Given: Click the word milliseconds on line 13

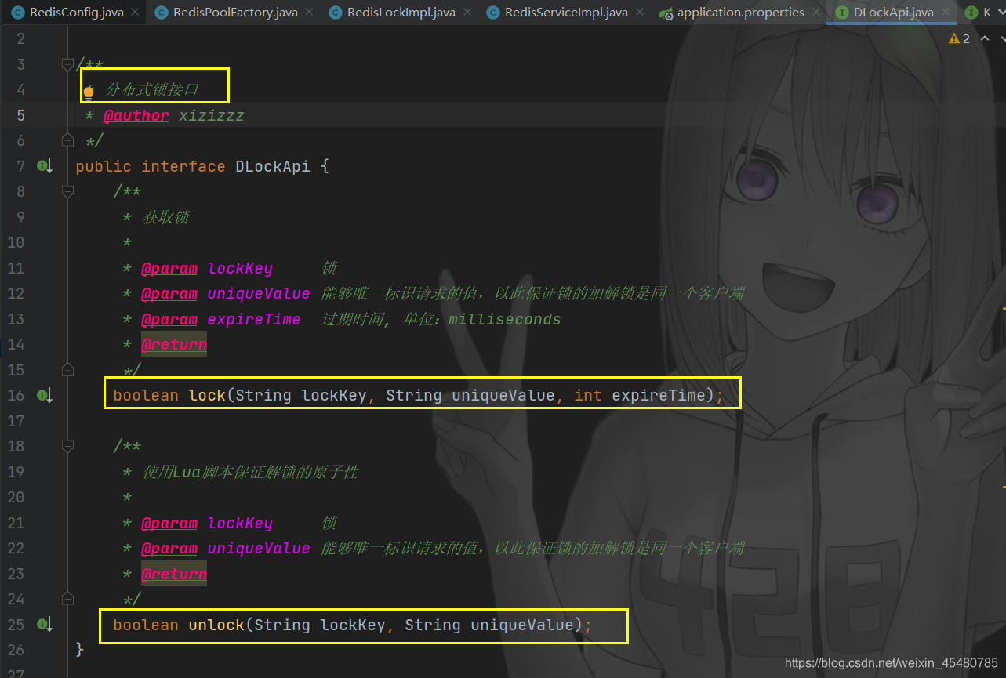Looking at the screenshot, I should (x=504, y=319).
